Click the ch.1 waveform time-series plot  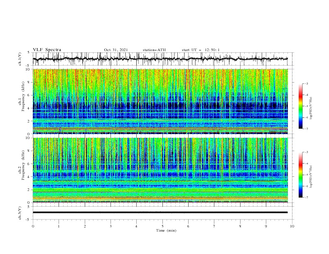[160, 59]
